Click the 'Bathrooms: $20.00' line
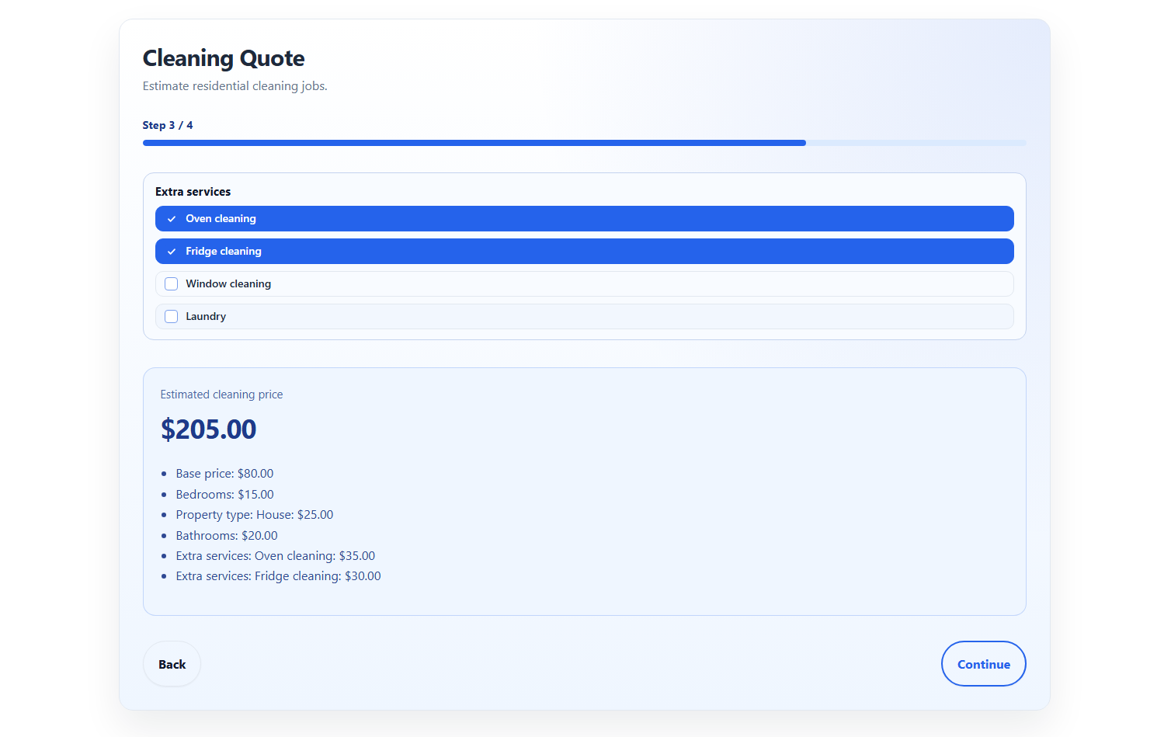The image size is (1171, 737). click(x=227, y=536)
